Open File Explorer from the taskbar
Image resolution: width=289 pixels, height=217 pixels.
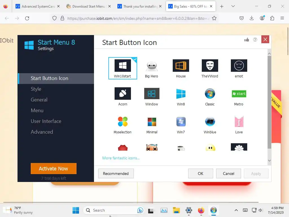click(x=176, y=210)
